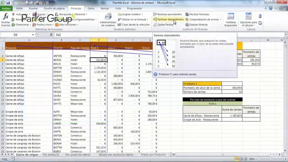Open the Ventana Inspección
This screenshot has width=288, height=162.
230,20
